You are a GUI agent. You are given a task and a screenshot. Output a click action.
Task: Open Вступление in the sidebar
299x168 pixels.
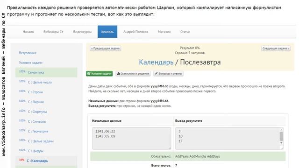(28, 53)
